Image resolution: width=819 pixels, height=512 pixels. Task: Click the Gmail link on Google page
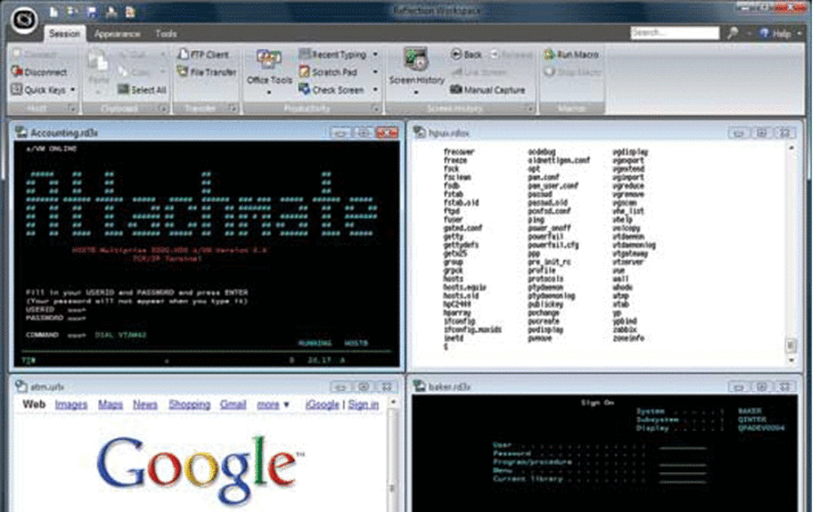coord(233,405)
